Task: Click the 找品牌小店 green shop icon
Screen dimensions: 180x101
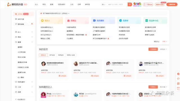Action: 147,20
